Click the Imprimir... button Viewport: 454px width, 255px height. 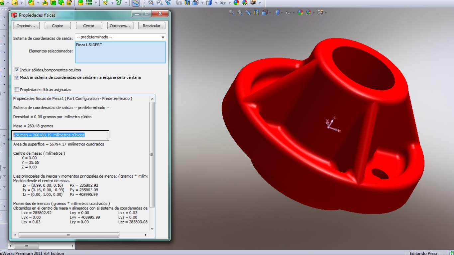[26, 26]
